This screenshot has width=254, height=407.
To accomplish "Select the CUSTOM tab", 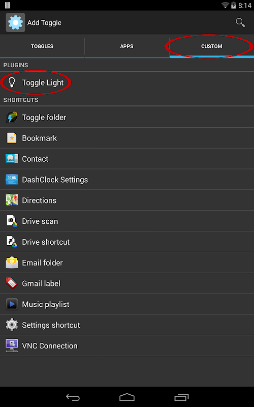I will tap(212, 46).
